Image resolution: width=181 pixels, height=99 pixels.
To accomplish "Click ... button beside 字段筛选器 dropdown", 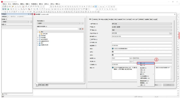I will click(82, 23).
